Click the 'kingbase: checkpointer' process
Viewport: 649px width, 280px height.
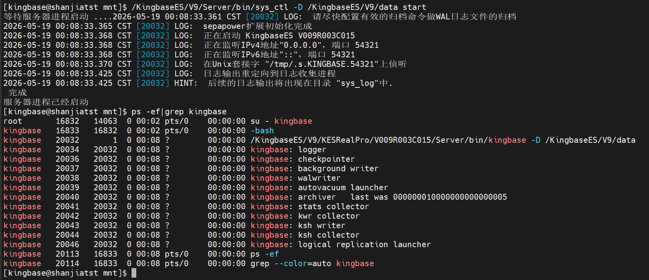point(303,159)
